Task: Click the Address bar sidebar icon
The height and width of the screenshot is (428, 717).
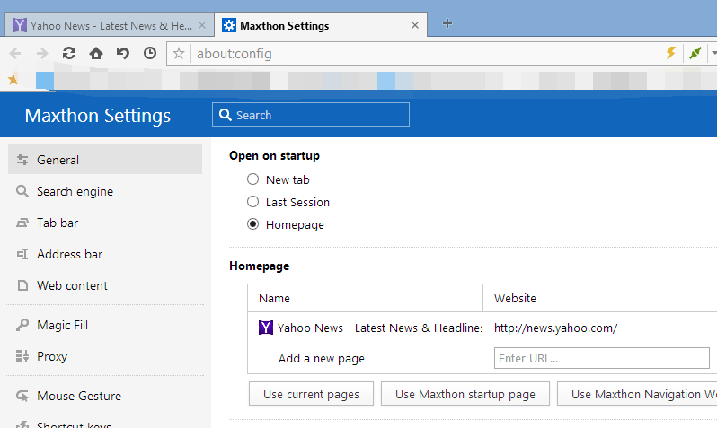Action: point(22,254)
